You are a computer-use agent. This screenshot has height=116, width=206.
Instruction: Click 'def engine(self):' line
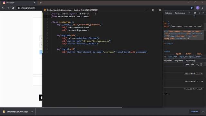click(67, 36)
